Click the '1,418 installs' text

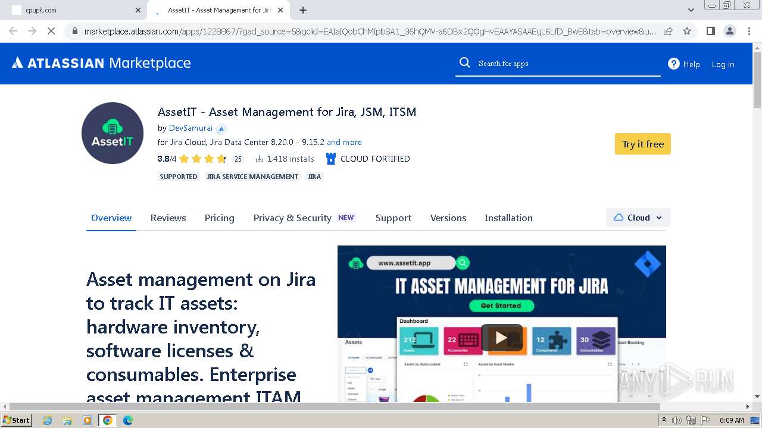click(291, 159)
